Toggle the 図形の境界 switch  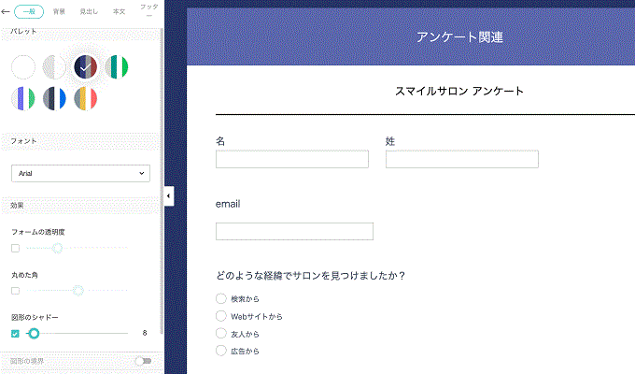point(142,361)
